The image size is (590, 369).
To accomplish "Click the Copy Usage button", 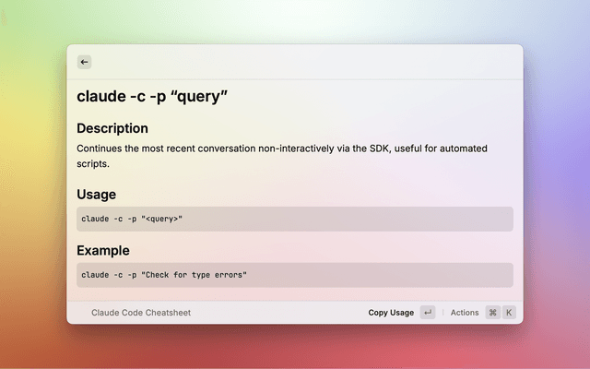I will click(x=391, y=313).
